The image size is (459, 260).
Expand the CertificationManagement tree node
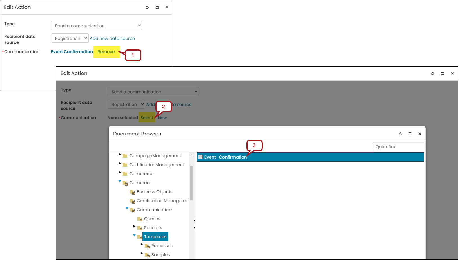pyautogui.click(x=120, y=163)
